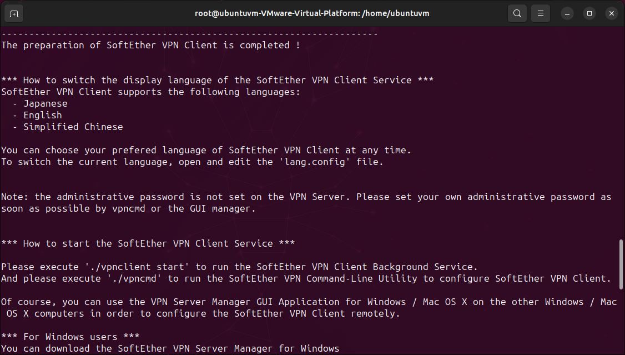Maximize the terminal window
The height and width of the screenshot is (355, 625).
589,13
